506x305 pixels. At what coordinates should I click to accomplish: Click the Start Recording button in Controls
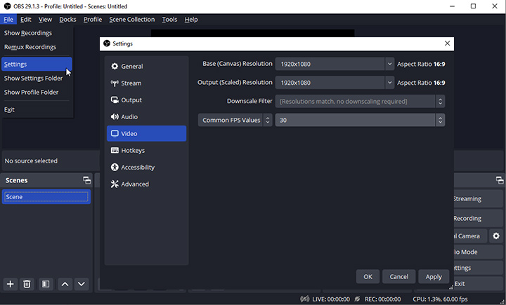[479, 218]
